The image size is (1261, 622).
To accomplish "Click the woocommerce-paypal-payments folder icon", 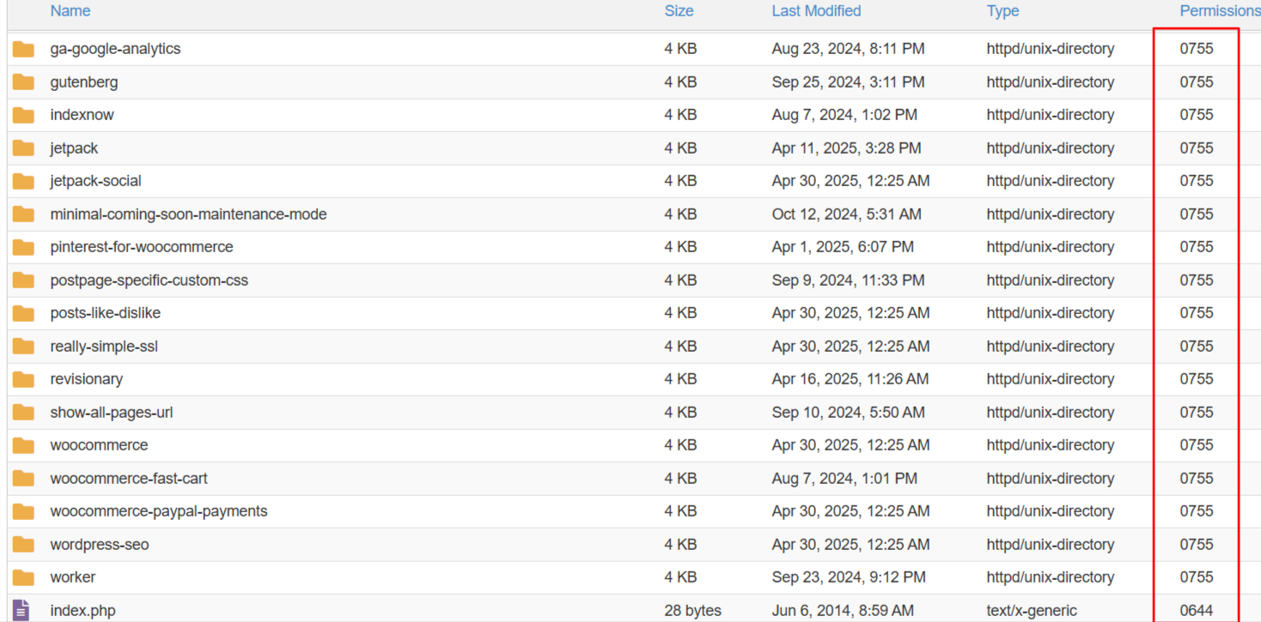I will [x=23, y=511].
